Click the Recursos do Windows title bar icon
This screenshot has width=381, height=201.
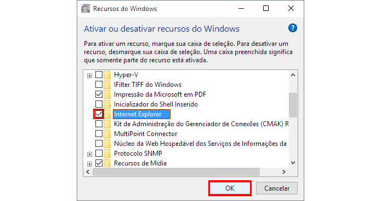86,9
